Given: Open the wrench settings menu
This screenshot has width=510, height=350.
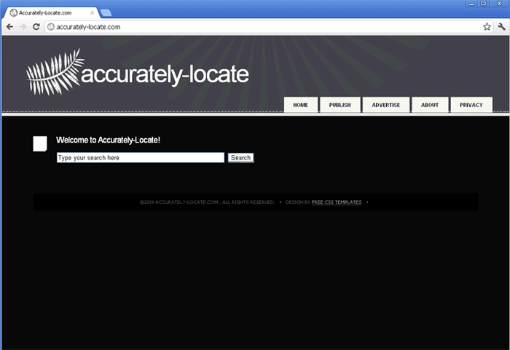Looking at the screenshot, I should (x=501, y=27).
